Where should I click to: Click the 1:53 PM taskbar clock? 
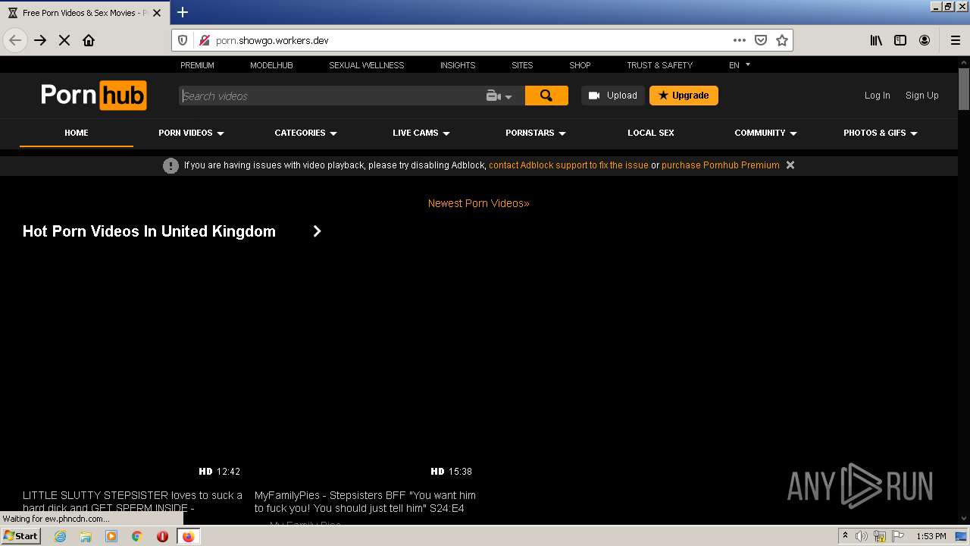(x=931, y=536)
